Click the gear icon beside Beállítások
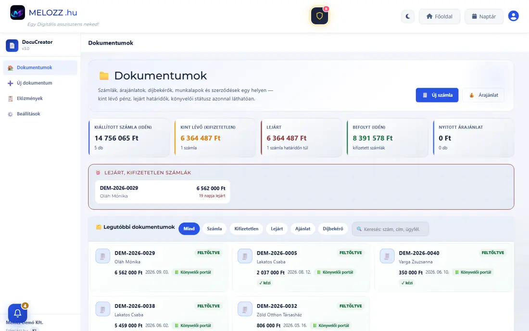The image size is (529, 331). click(x=10, y=114)
